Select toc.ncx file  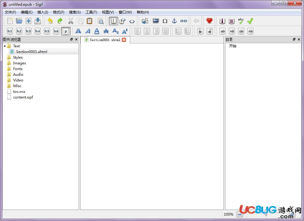(x=19, y=92)
